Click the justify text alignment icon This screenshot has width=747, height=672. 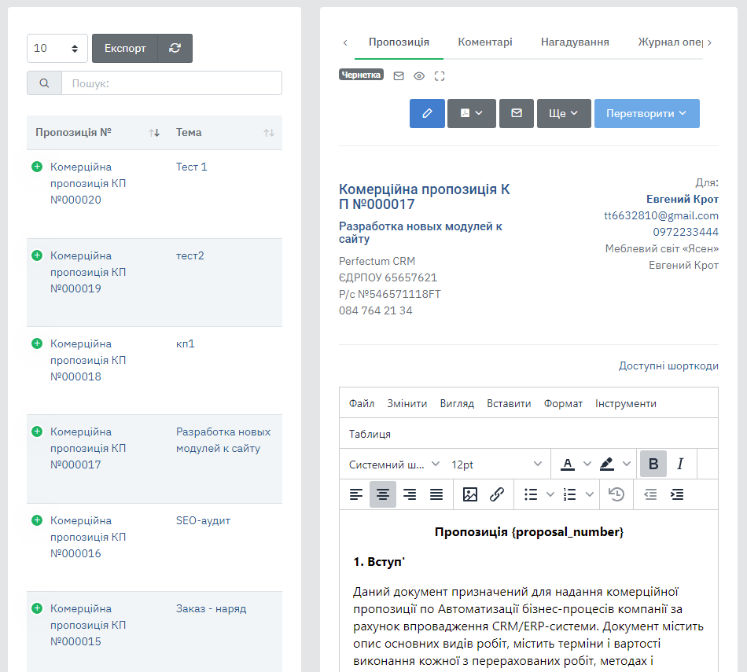(x=436, y=494)
